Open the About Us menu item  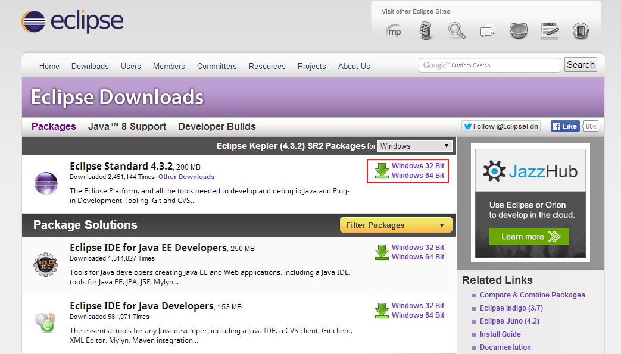click(x=354, y=66)
